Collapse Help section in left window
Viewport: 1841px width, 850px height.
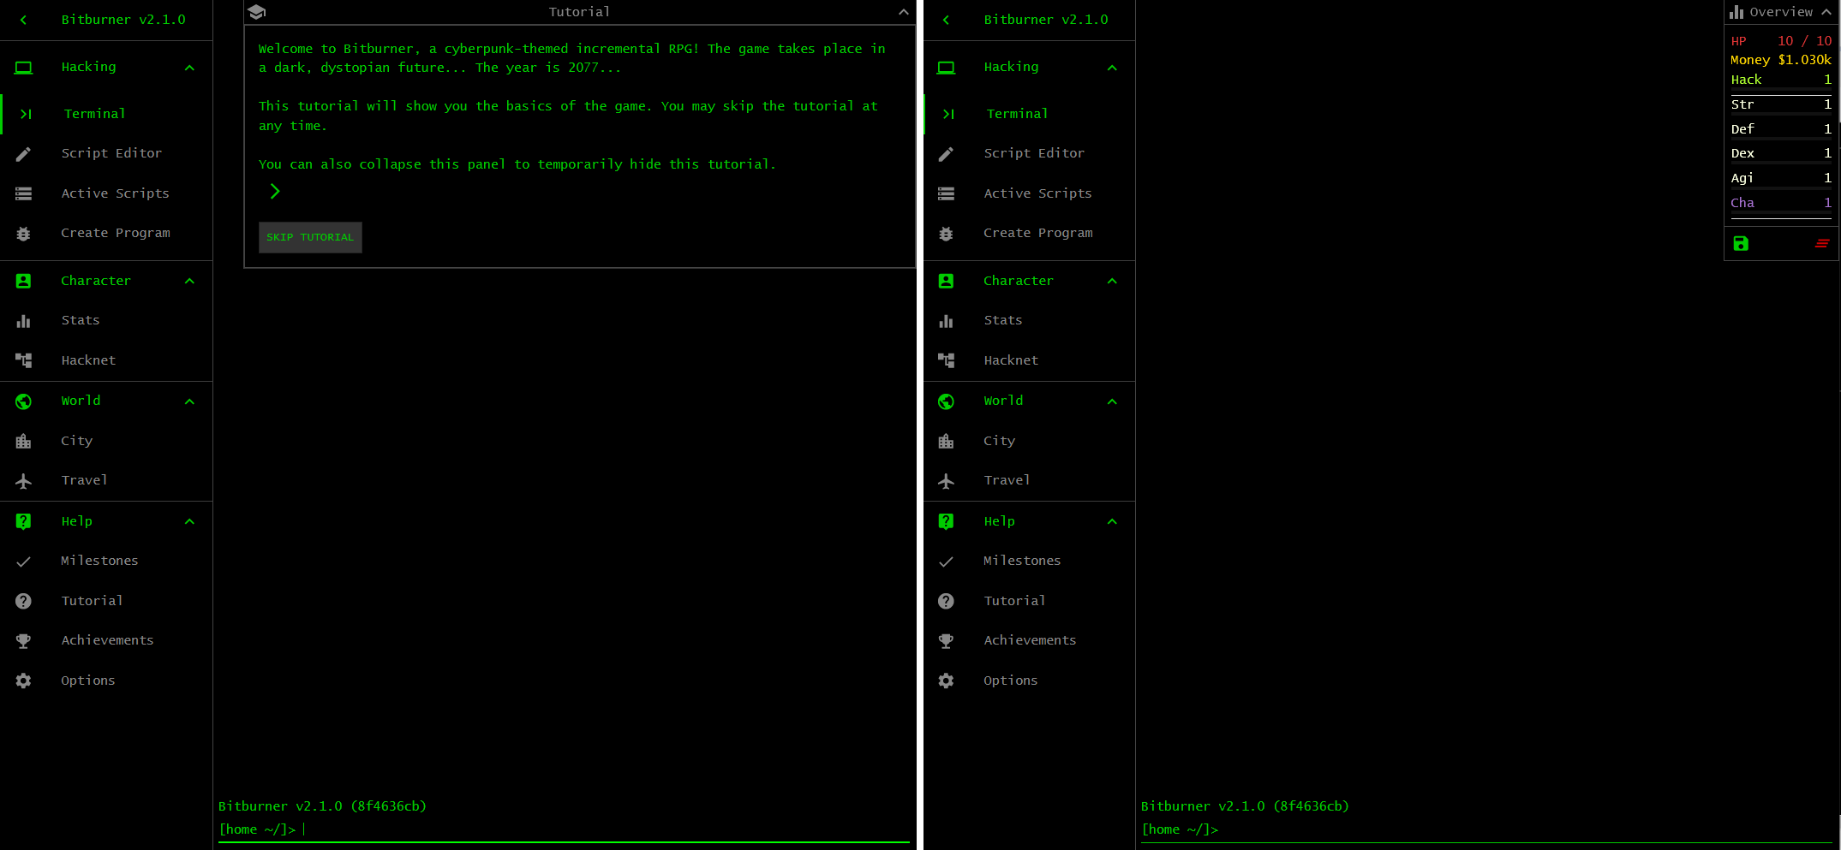189,521
